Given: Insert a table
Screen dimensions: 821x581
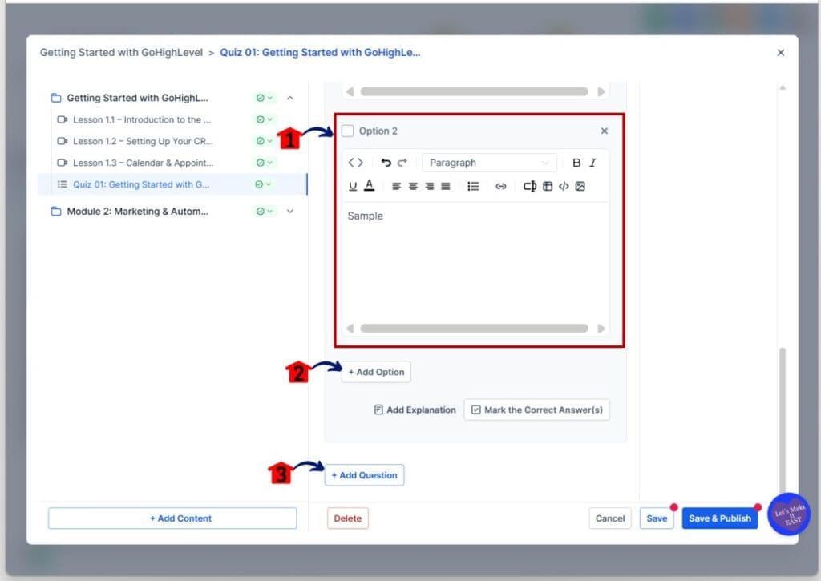Looking at the screenshot, I should coord(548,187).
